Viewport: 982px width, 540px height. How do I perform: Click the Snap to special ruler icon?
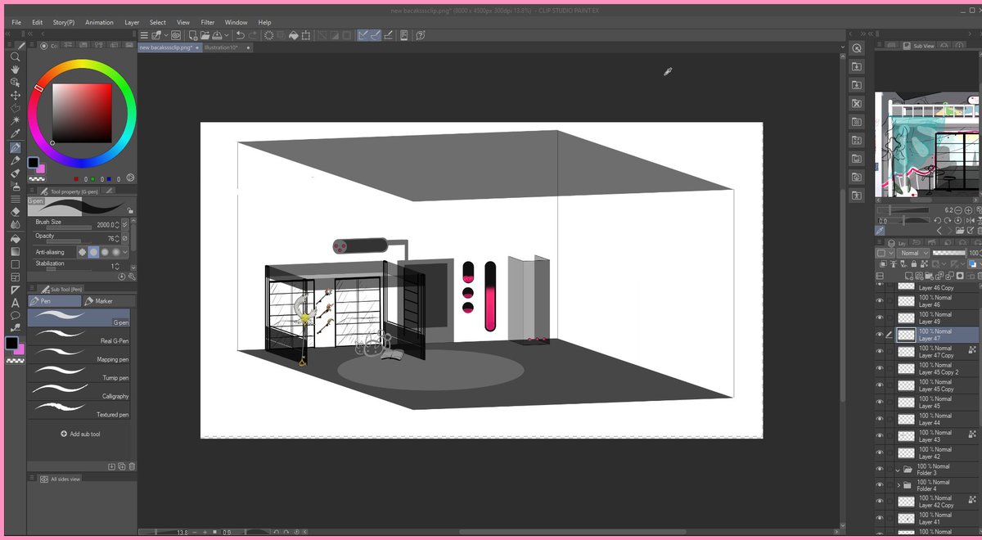[x=375, y=35]
